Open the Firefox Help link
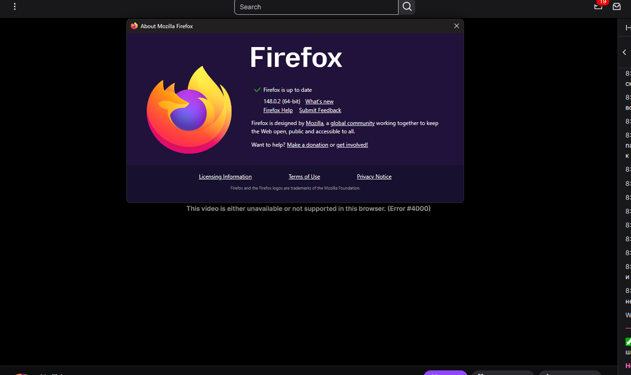The height and width of the screenshot is (375, 631). (x=278, y=110)
